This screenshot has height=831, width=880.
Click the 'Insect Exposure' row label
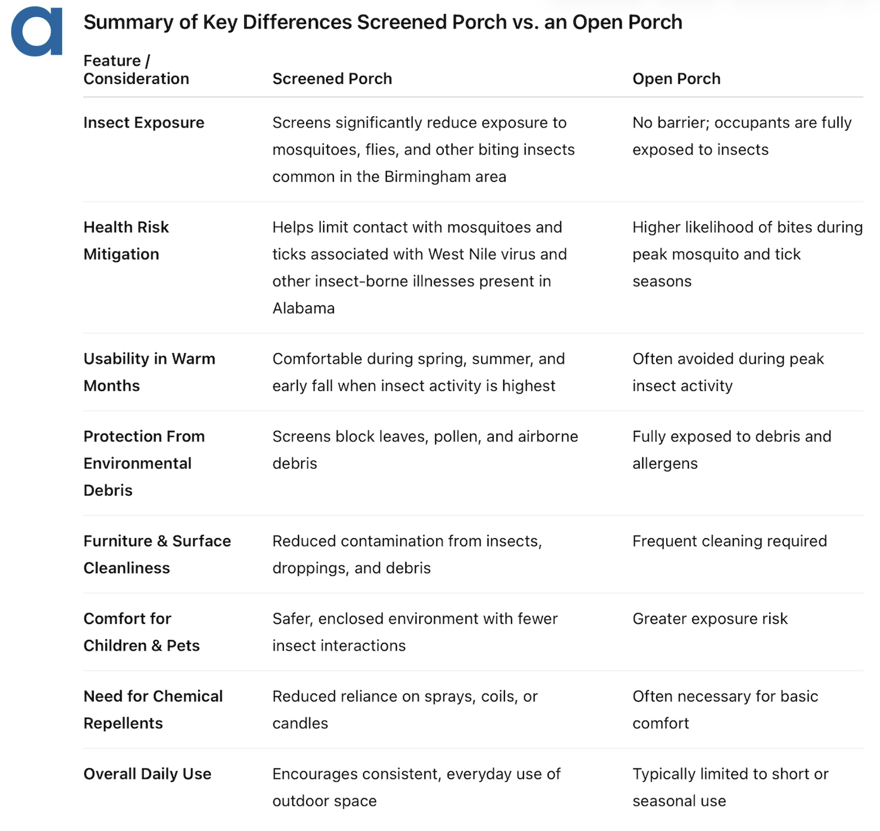pos(143,123)
